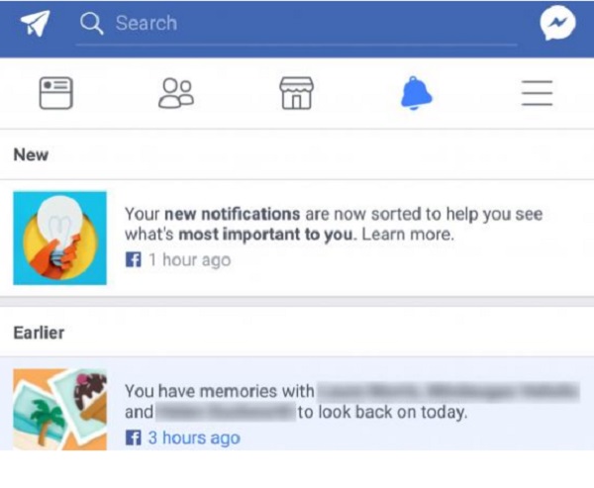The width and height of the screenshot is (594, 488).
Task: Select the Notifications bell tab
Action: click(417, 93)
